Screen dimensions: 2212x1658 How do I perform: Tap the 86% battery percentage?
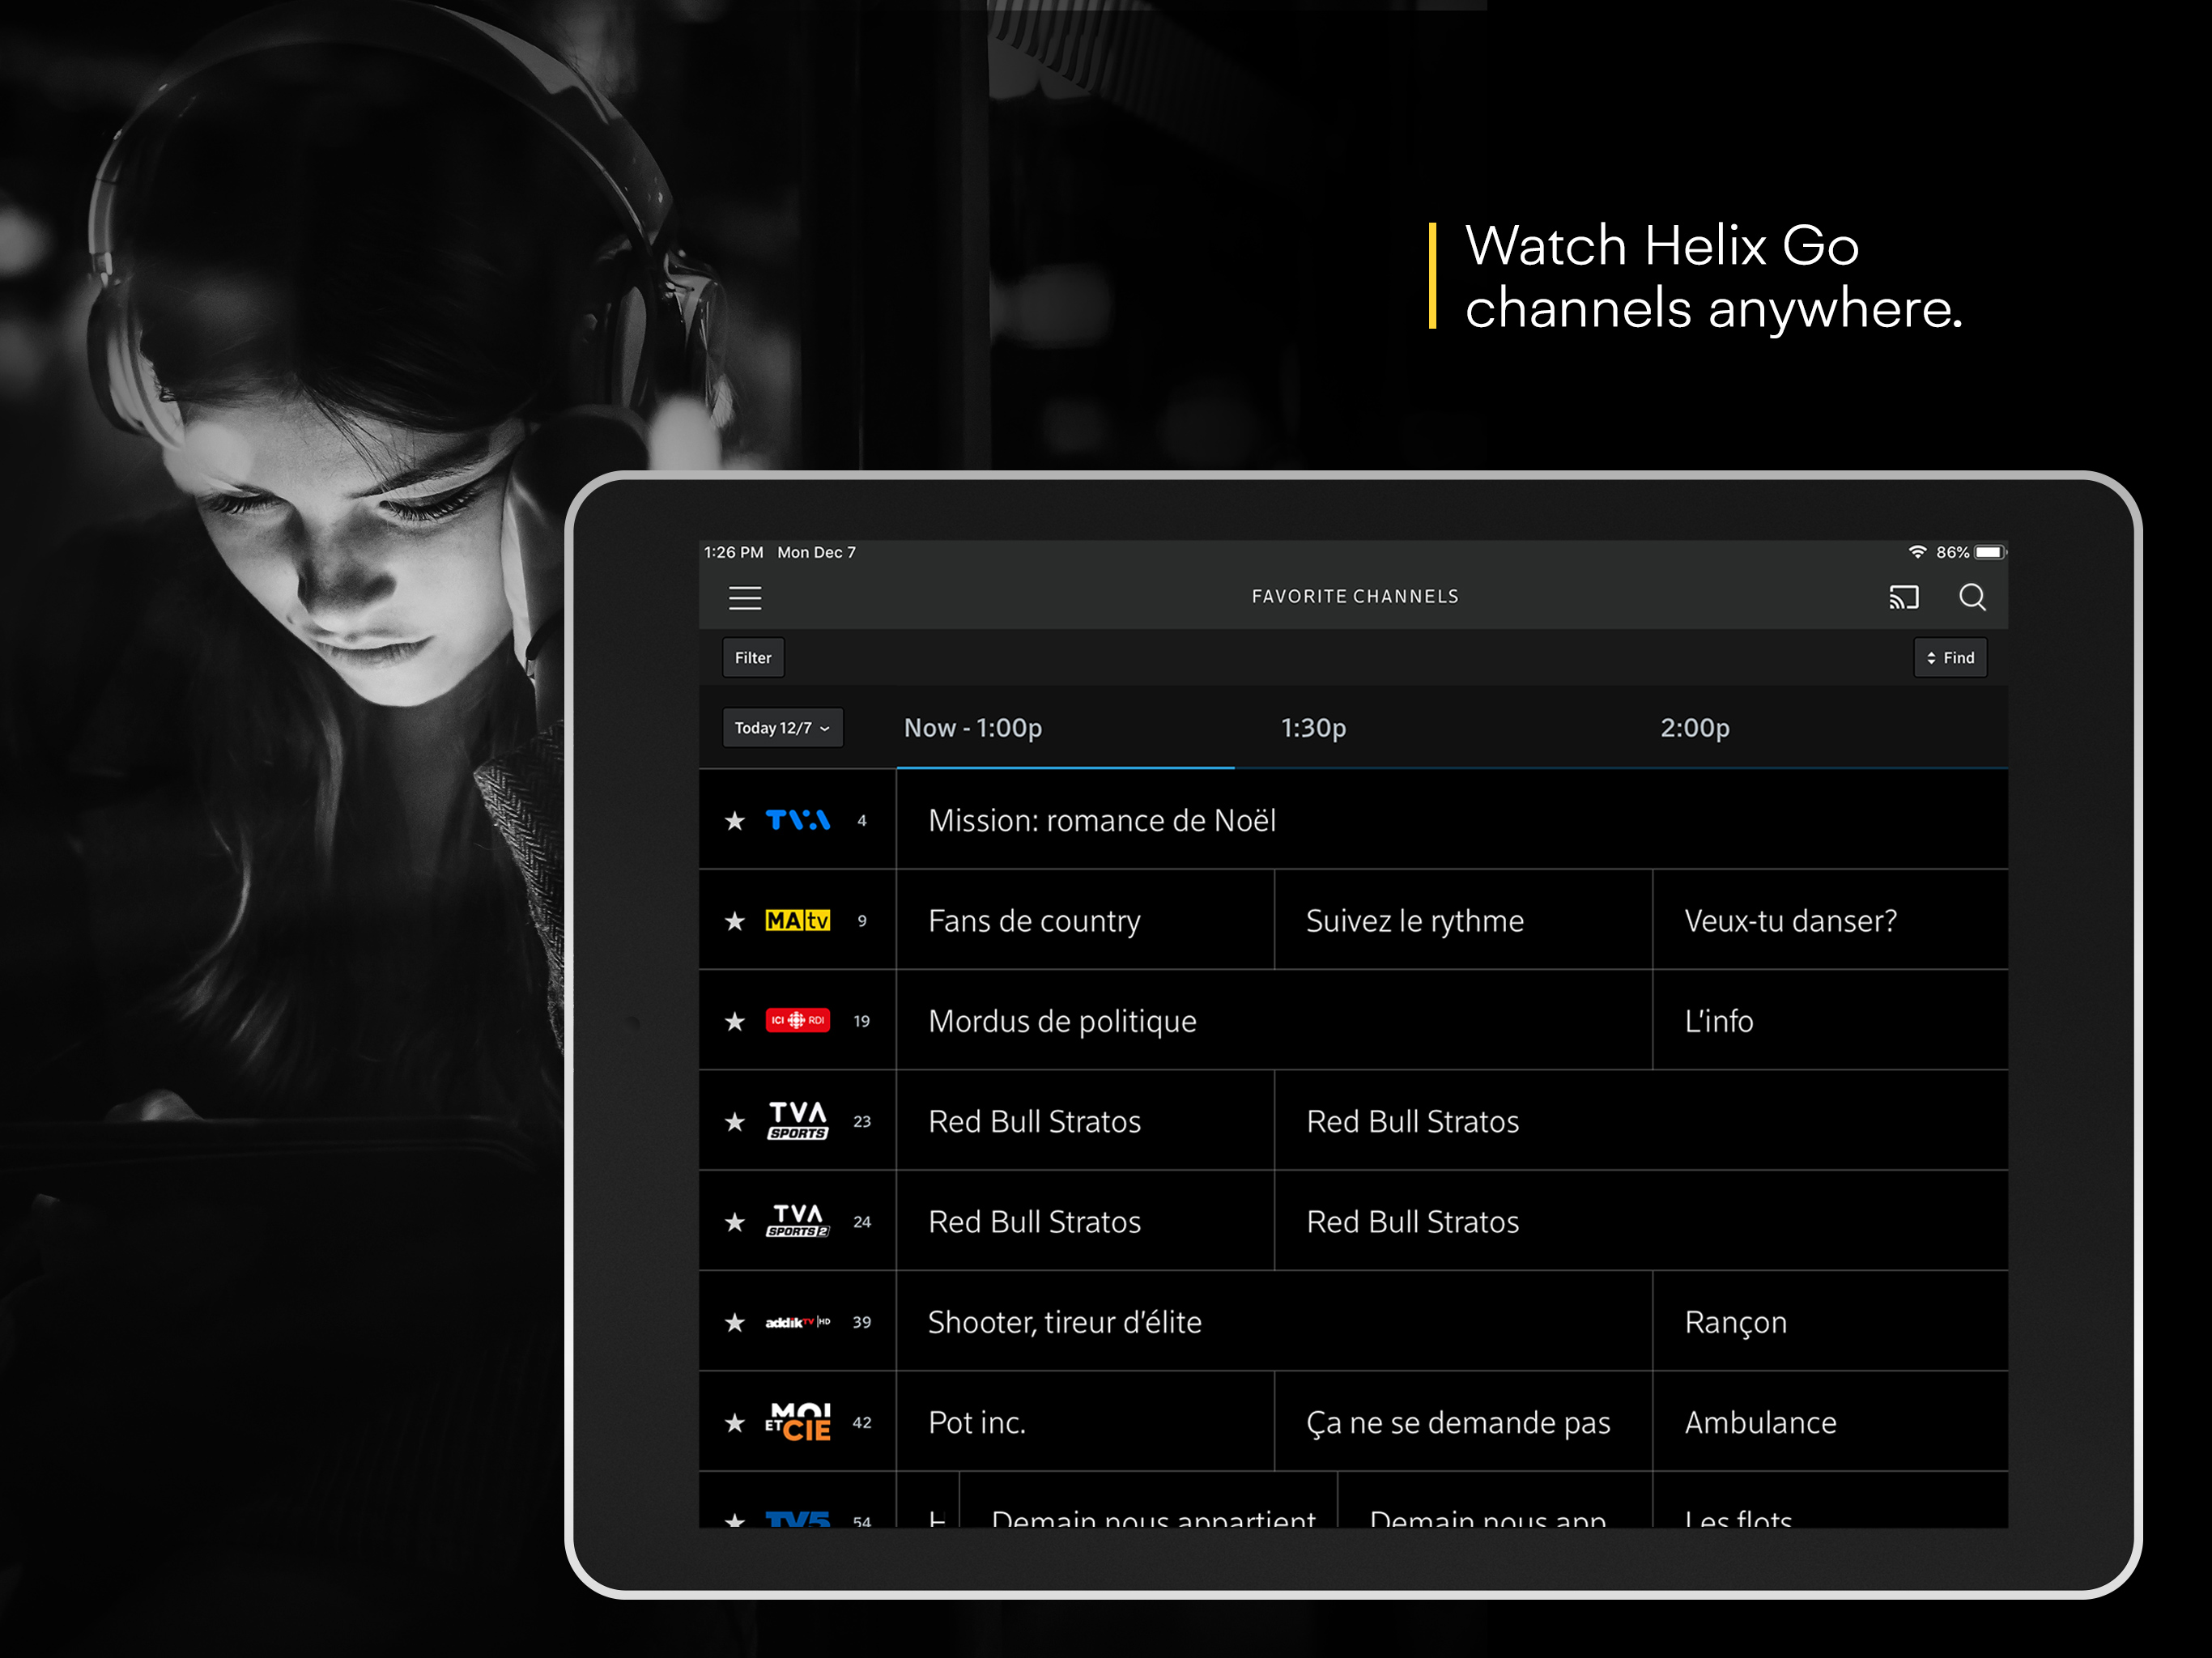pos(1952,552)
